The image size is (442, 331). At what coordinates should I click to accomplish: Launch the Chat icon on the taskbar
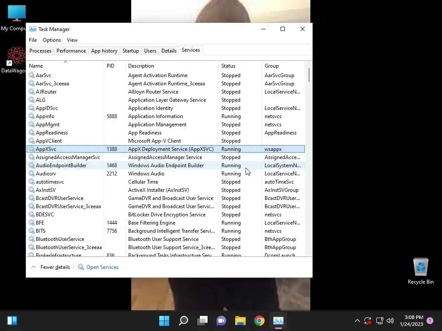221,321
